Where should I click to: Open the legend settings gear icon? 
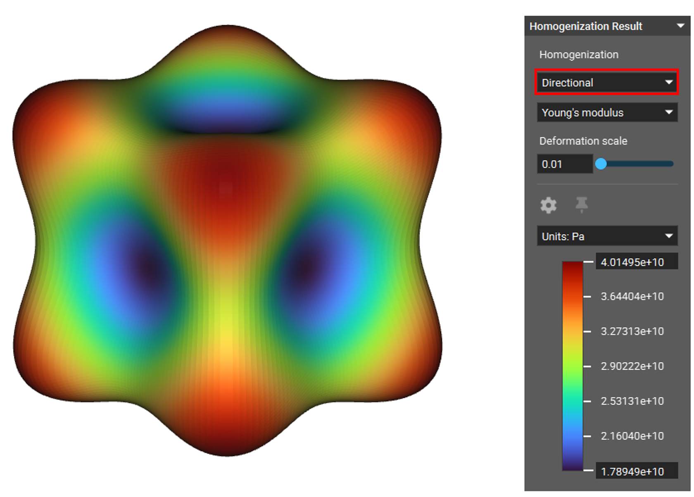pos(548,205)
